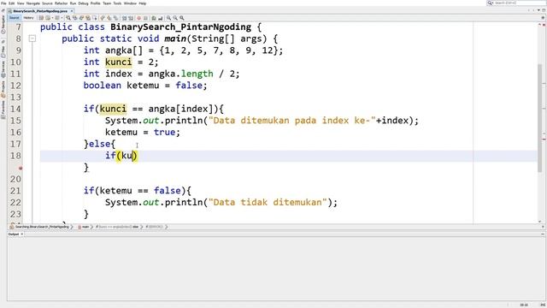Close the BinarySearch_PintarNgoding.java tab
Screen dimensions: 547x308
click(x=72, y=11)
